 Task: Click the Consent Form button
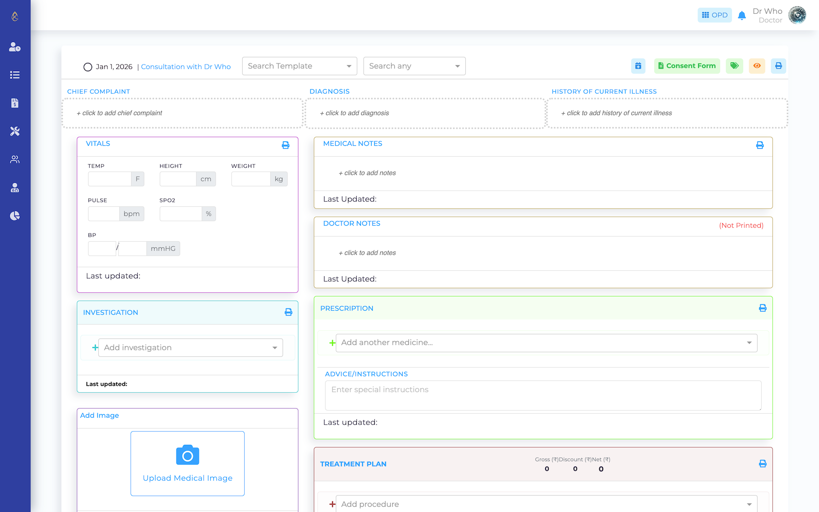coord(687,66)
